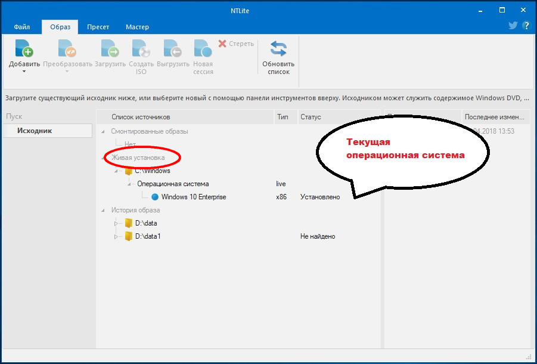Click the blue circle icon of Windows 10 Enterprise
Image resolution: width=537 pixels, height=364 pixels.
155,197
